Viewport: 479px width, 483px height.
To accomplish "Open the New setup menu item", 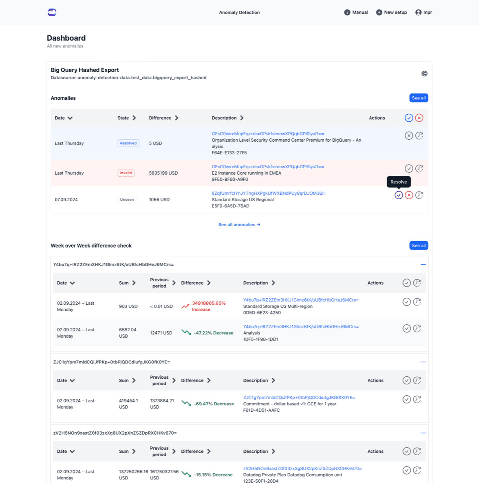I will coord(391,12).
